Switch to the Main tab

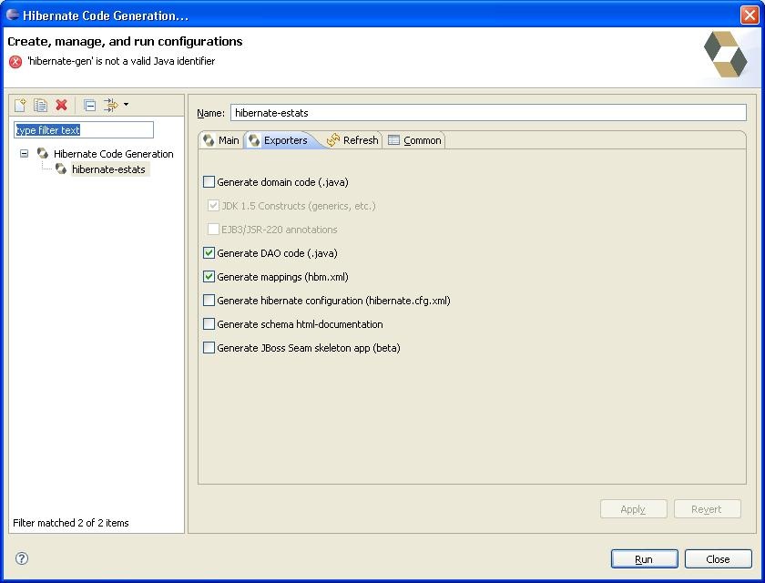(x=220, y=140)
